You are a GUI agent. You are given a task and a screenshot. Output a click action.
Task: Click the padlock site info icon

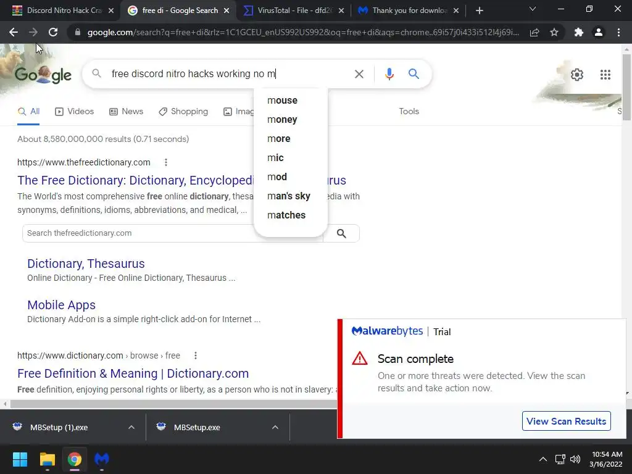coord(78,32)
